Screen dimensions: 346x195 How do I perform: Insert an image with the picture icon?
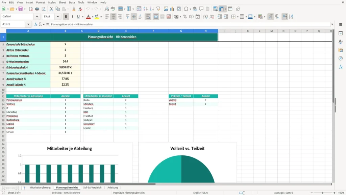[x=166, y=9]
